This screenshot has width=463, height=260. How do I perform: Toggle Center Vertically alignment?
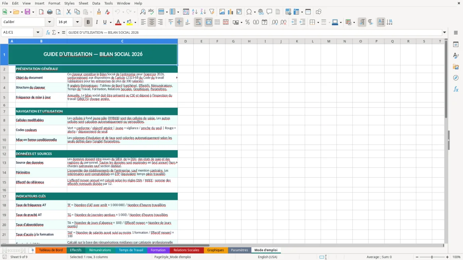[x=179, y=22]
